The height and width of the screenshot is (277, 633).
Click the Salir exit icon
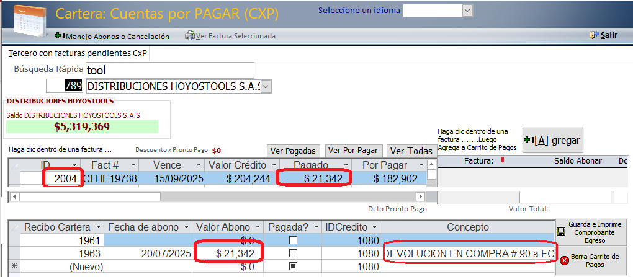click(595, 35)
